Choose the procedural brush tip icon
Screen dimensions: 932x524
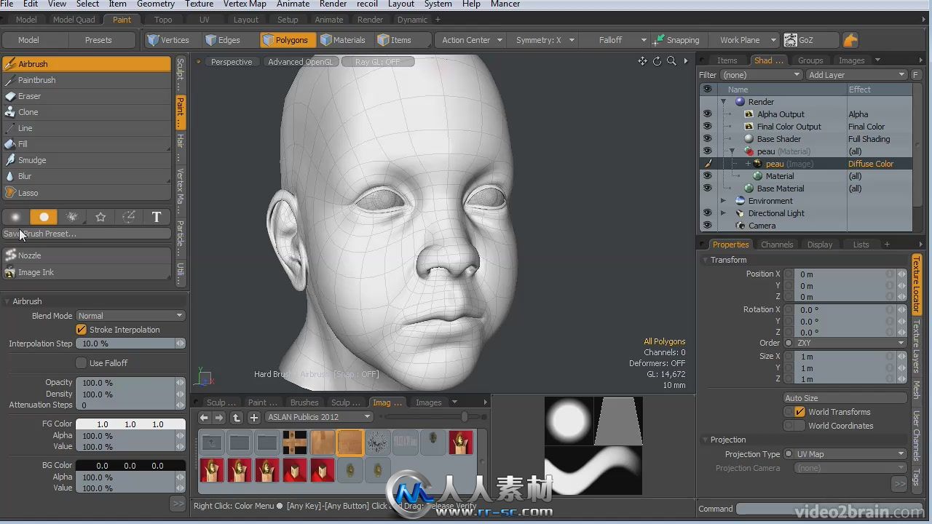[x=72, y=217]
